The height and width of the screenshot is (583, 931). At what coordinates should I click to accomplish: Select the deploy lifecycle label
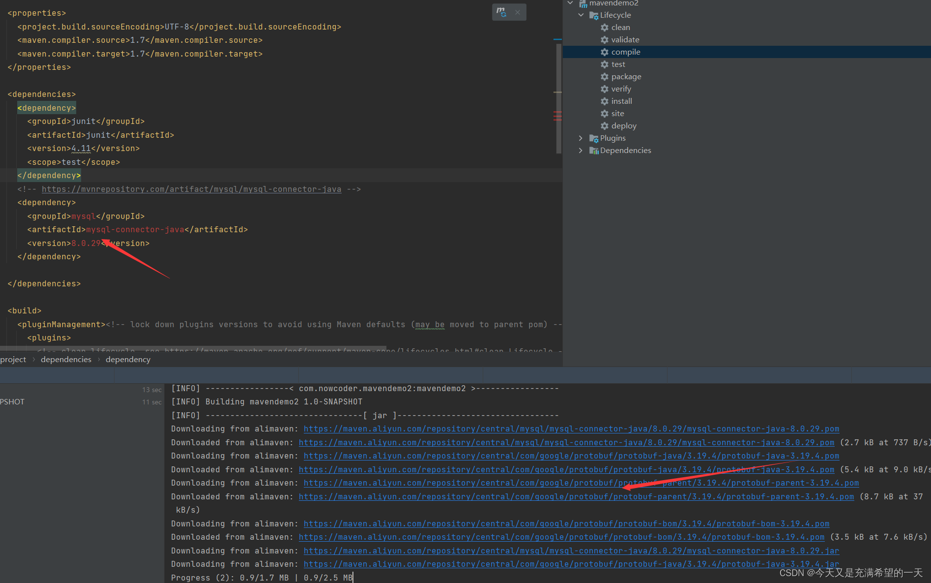[x=624, y=126]
